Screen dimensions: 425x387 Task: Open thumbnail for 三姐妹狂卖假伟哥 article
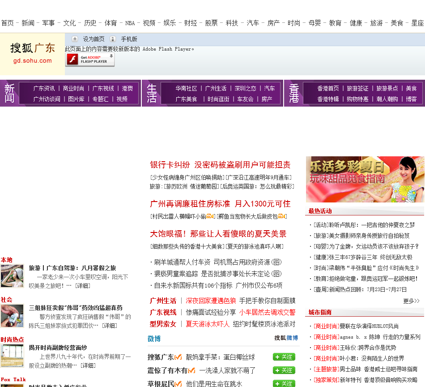12,316
